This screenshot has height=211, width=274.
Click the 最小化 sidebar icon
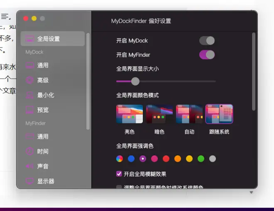tap(29, 95)
